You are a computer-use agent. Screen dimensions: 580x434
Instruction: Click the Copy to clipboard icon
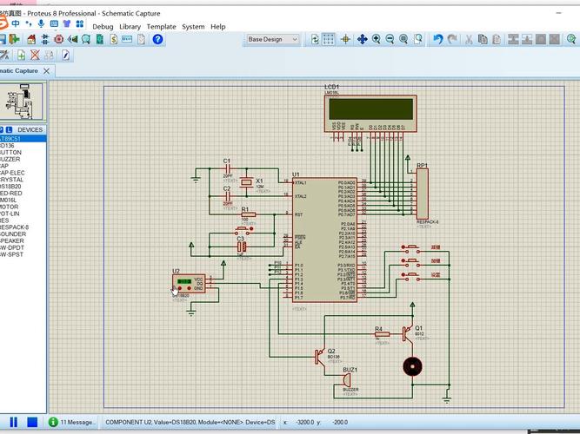coord(483,39)
